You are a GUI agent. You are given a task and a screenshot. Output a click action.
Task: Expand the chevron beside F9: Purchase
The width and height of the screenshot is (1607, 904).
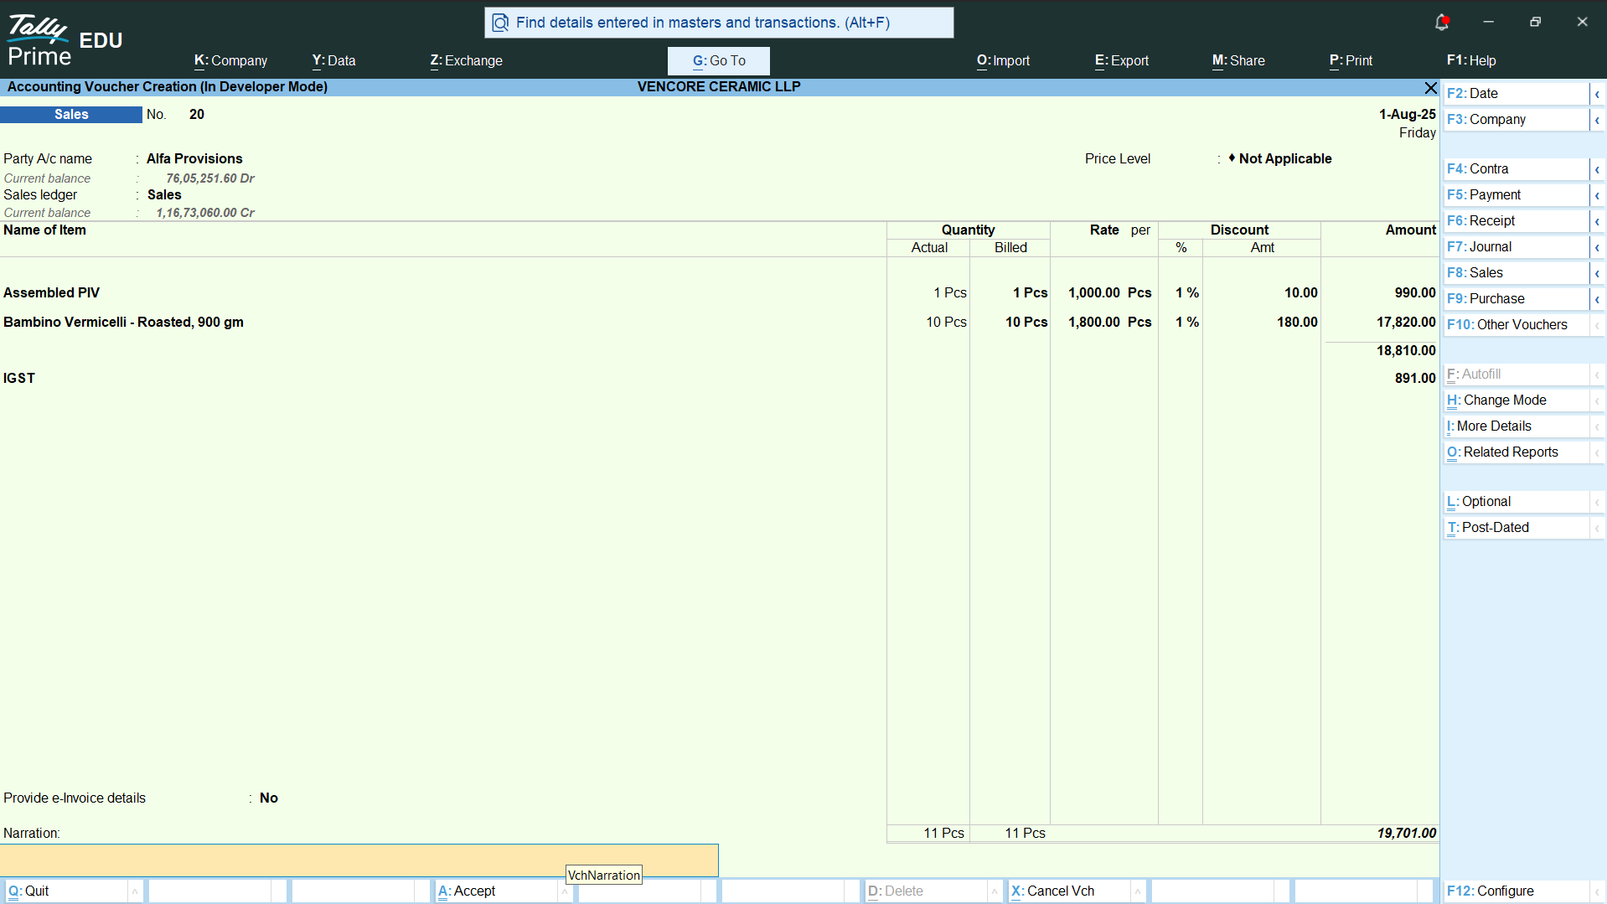click(x=1597, y=299)
